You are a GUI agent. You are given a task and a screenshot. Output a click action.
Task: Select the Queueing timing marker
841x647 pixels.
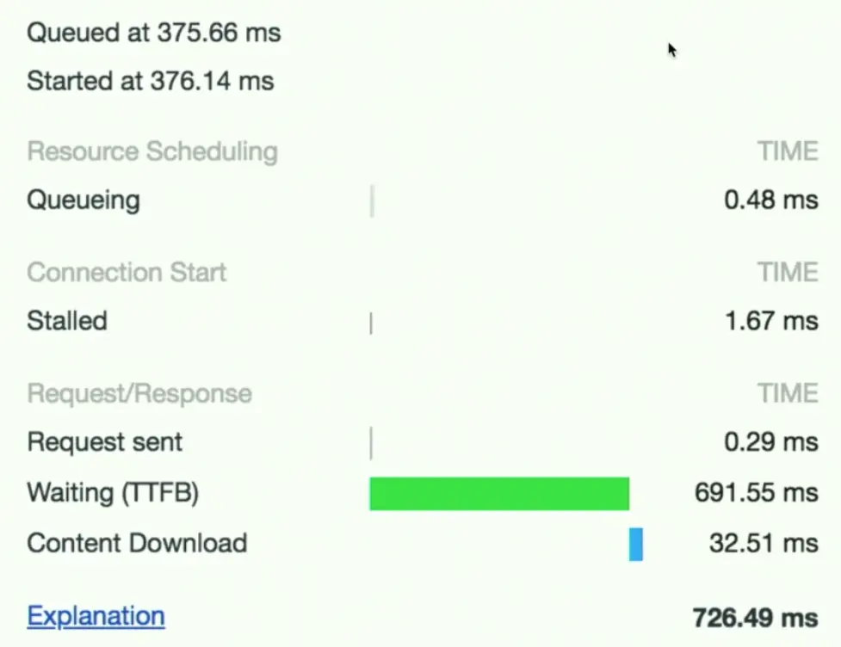(372, 201)
